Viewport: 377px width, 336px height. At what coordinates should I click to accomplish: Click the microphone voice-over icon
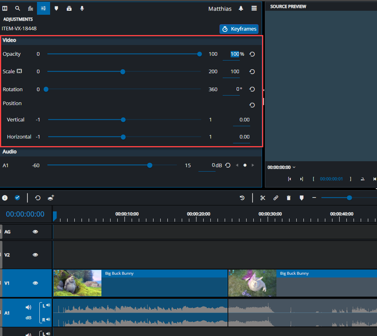(x=82, y=8)
